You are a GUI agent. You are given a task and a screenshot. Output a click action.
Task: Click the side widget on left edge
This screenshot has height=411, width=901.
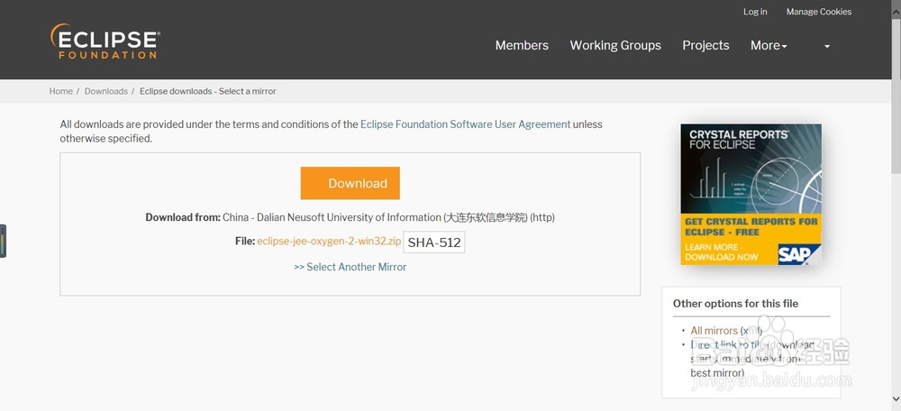(3, 241)
